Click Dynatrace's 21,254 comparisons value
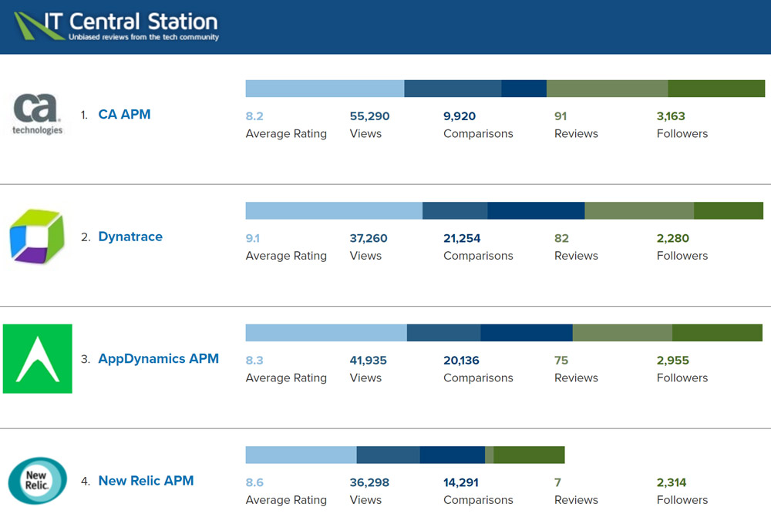The image size is (771, 527). (x=462, y=239)
